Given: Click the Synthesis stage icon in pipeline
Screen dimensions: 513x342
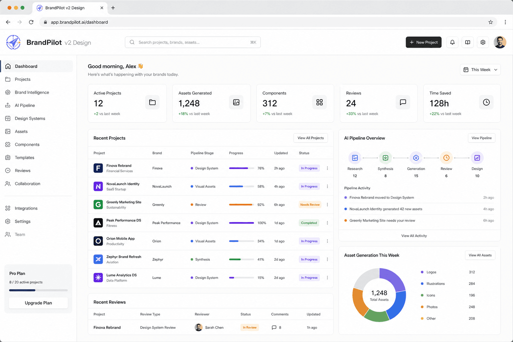Looking at the screenshot, I should (x=385, y=158).
